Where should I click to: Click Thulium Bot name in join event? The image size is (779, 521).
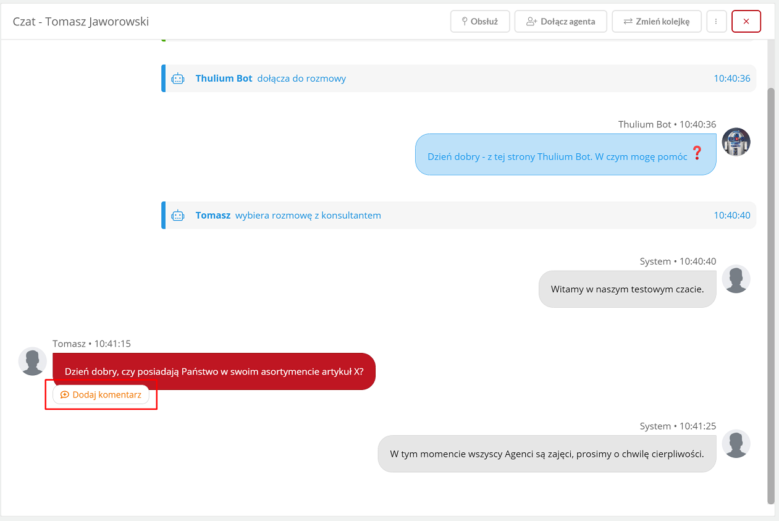pyautogui.click(x=224, y=78)
